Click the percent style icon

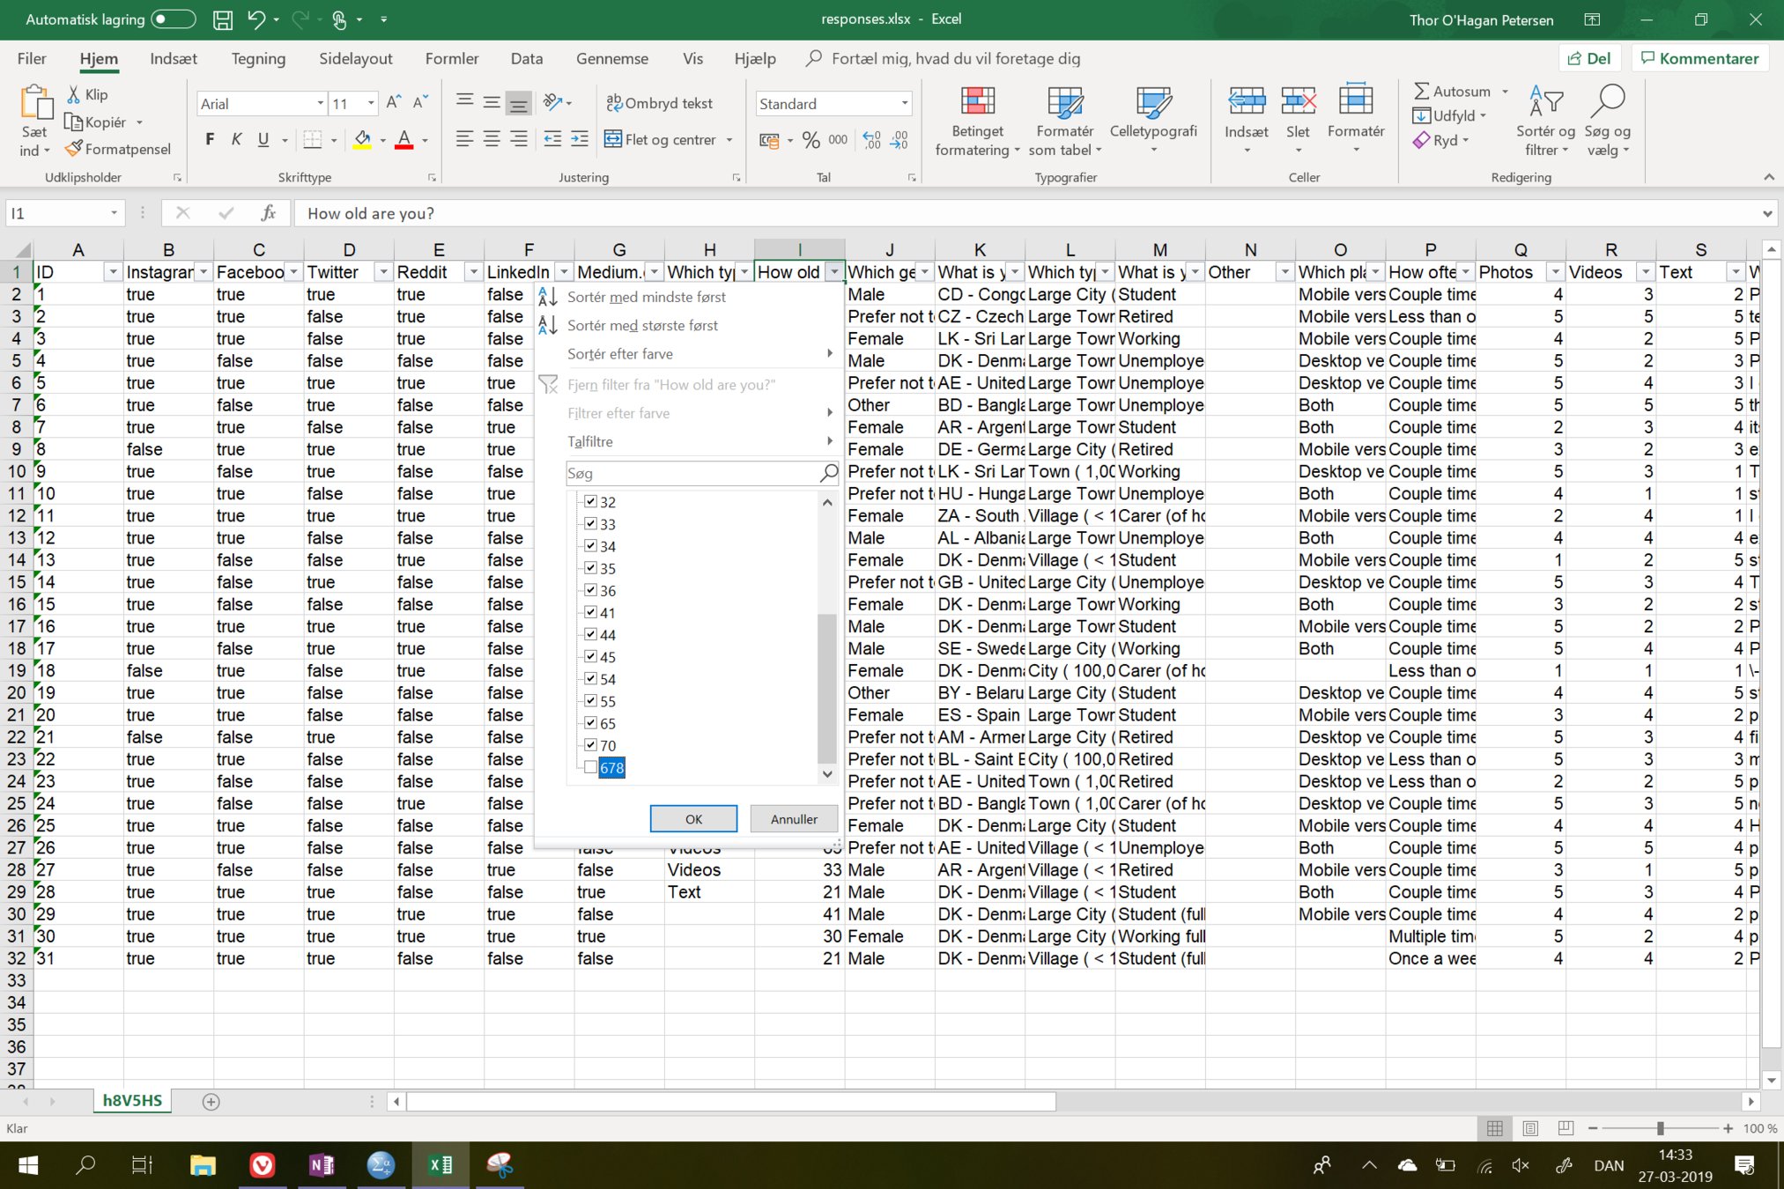[811, 139]
